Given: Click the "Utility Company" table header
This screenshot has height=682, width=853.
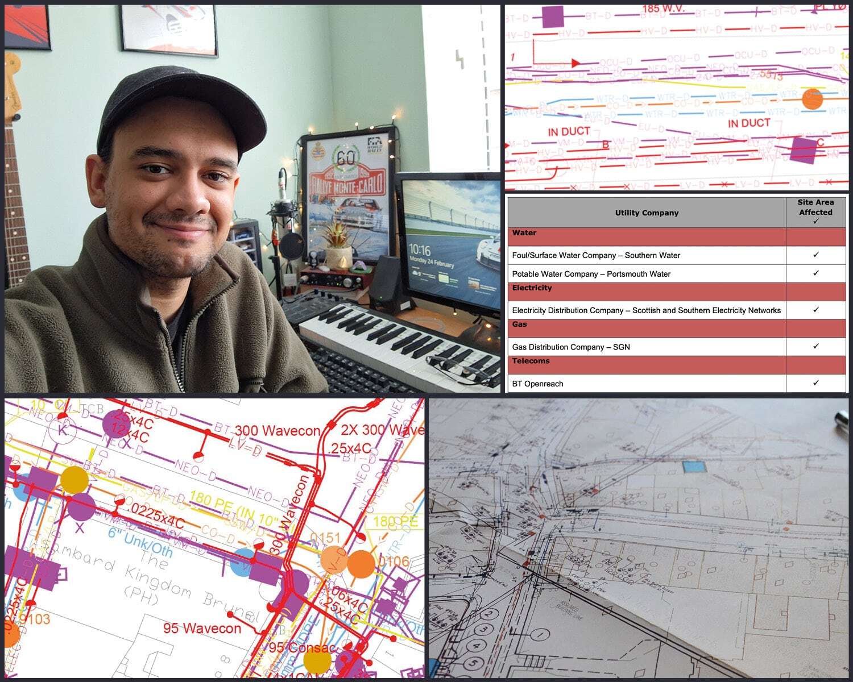Looking at the screenshot, I should pos(647,213).
